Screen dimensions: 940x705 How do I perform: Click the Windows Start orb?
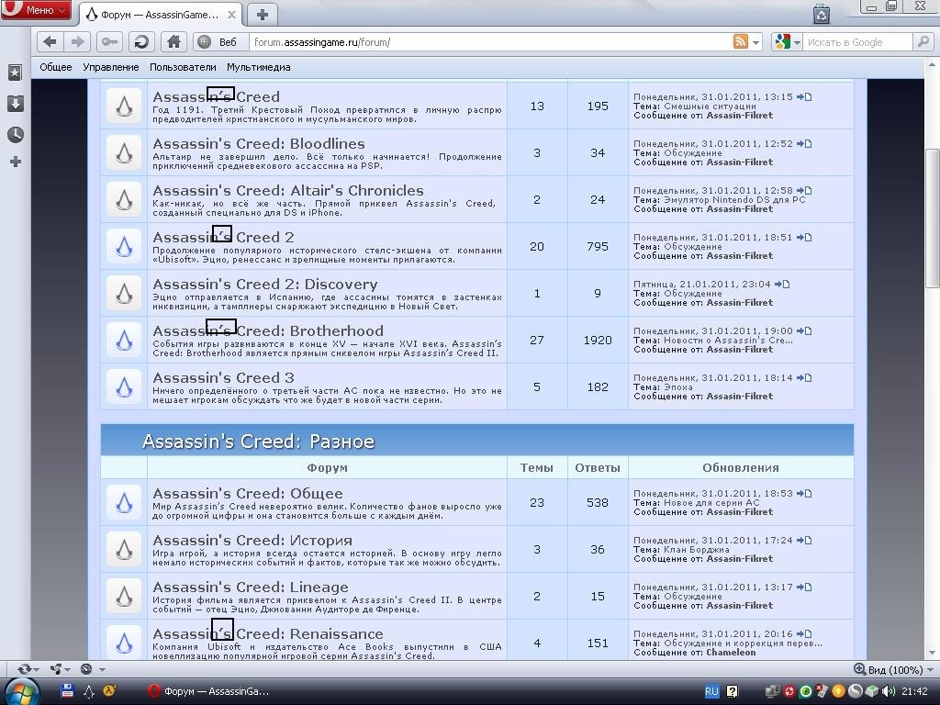(x=22, y=691)
